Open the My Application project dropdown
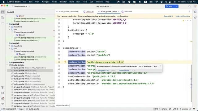Screen dimensions: 198x111 pyautogui.click(x=104, y=6)
